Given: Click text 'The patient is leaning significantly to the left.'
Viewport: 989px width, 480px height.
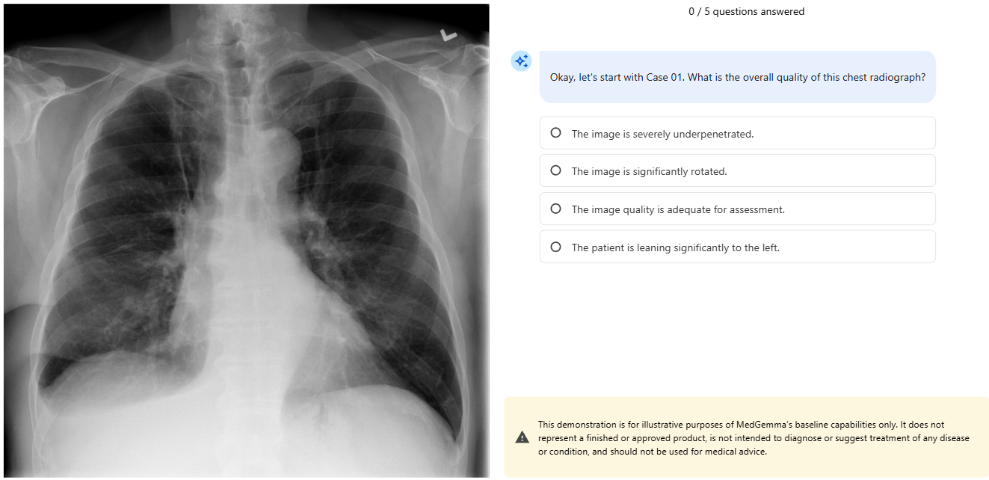Looking at the screenshot, I should [x=675, y=247].
